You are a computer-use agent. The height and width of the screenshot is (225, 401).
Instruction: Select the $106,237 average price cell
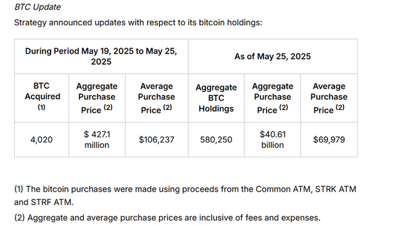click(157, 139)
